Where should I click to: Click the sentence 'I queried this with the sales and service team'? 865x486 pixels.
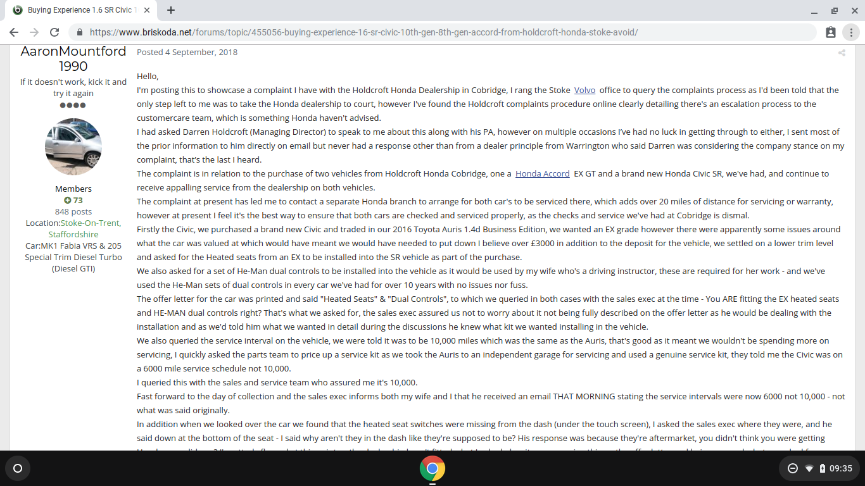point(277,382)
